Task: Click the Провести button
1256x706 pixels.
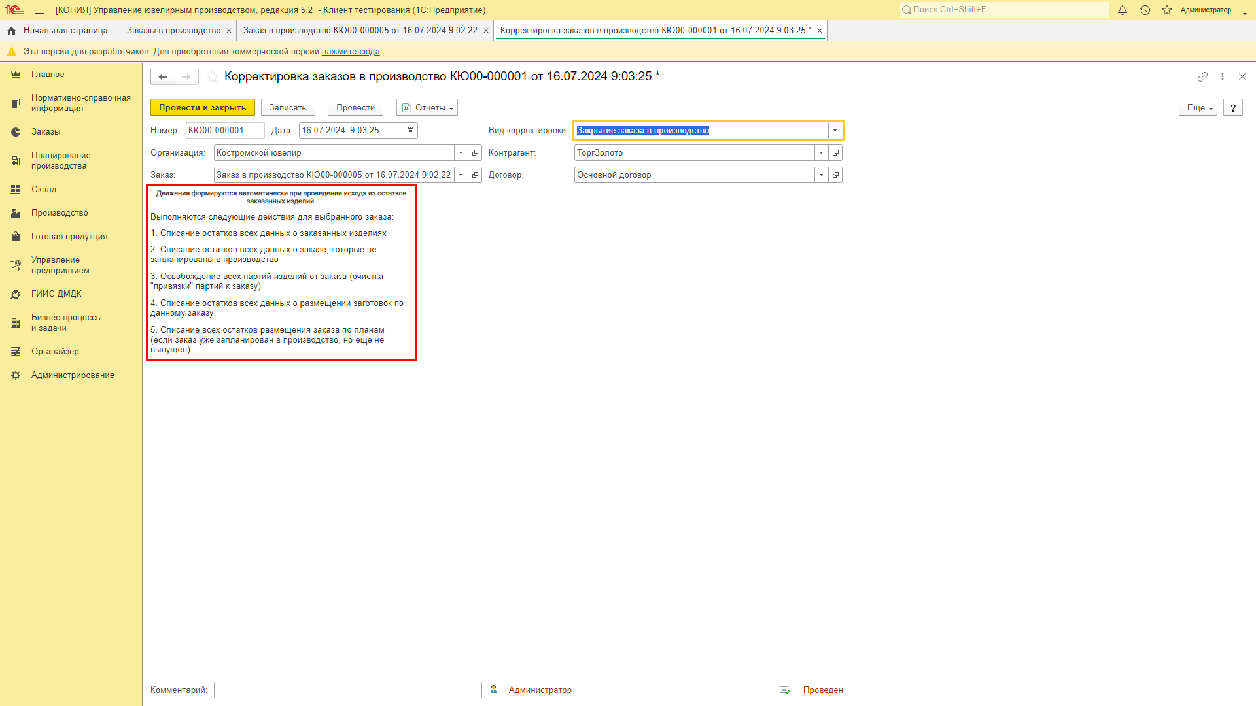Action: (355, 108)
